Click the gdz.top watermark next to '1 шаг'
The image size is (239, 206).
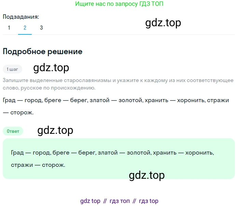pyautogui.click(x=51, y=68)
